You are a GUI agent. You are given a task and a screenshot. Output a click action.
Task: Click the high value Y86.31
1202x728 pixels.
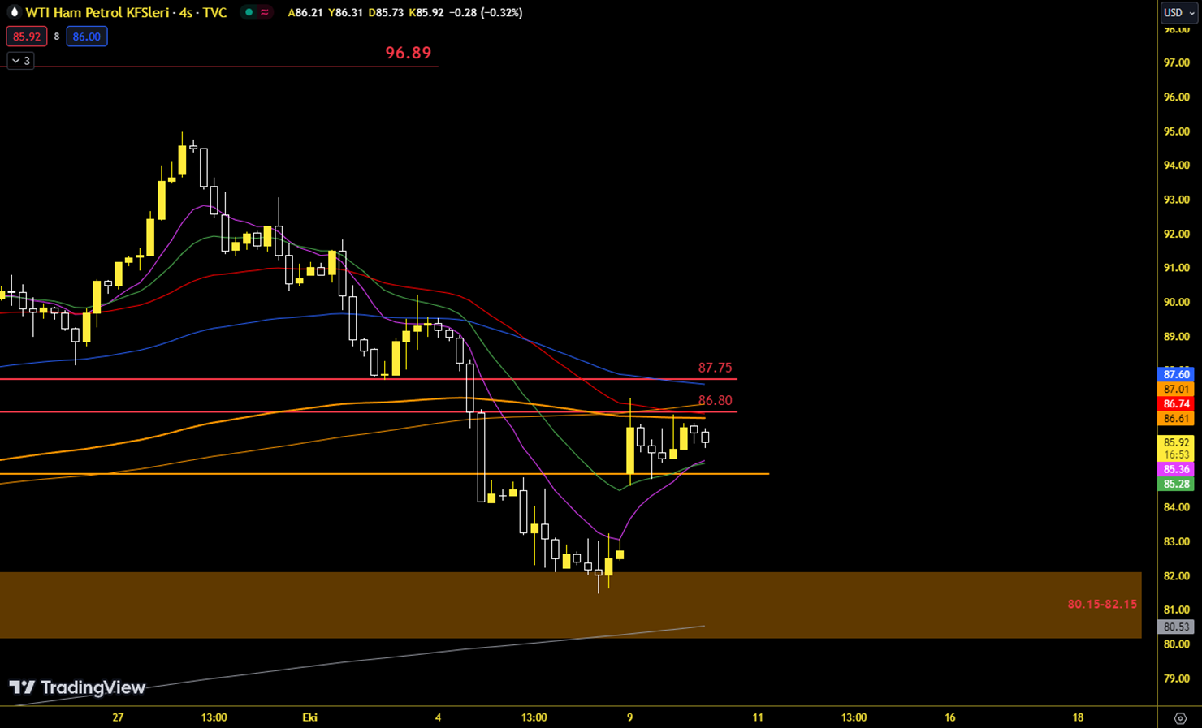click(x=345, y=13)
